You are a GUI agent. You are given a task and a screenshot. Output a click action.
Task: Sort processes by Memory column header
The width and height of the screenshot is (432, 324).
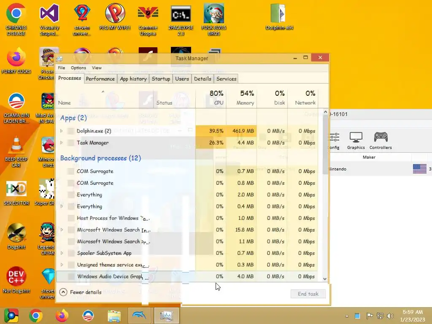(241, 98)
